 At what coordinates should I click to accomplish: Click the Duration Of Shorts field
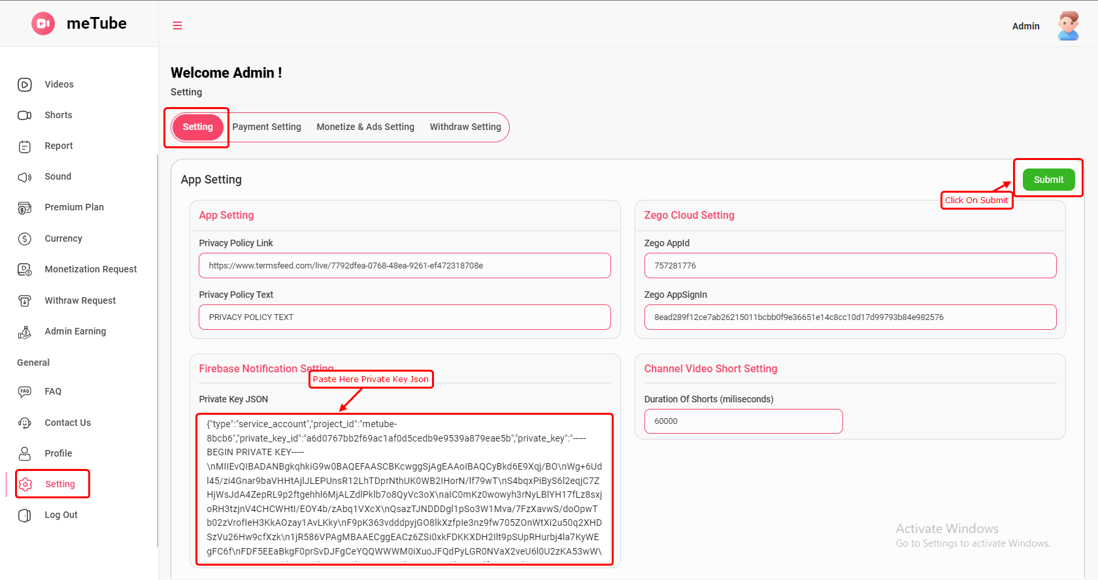pyautogui.click(x=743, y=421)
